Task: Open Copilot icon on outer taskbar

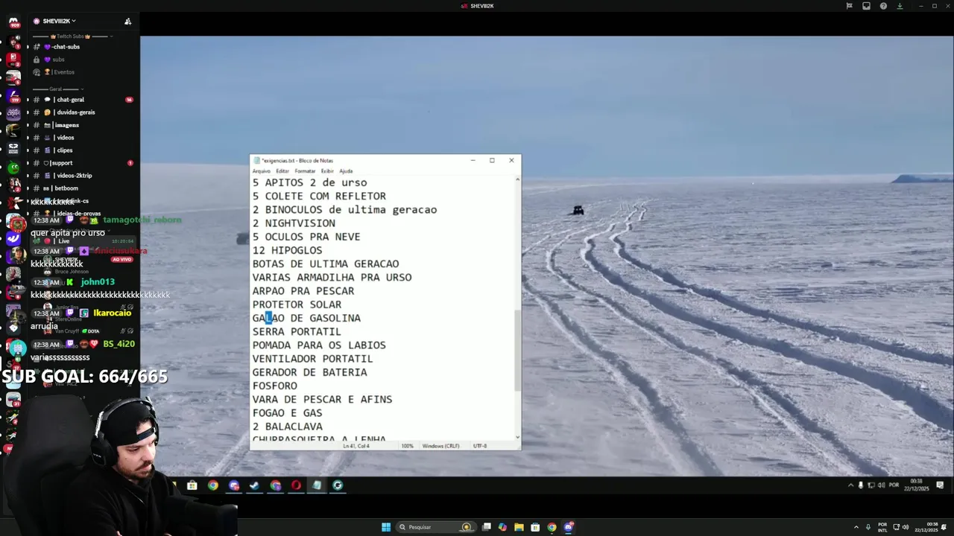Action: point(502,527)
